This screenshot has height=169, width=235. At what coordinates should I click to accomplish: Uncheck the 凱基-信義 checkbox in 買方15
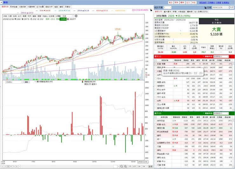pos(155,64)
